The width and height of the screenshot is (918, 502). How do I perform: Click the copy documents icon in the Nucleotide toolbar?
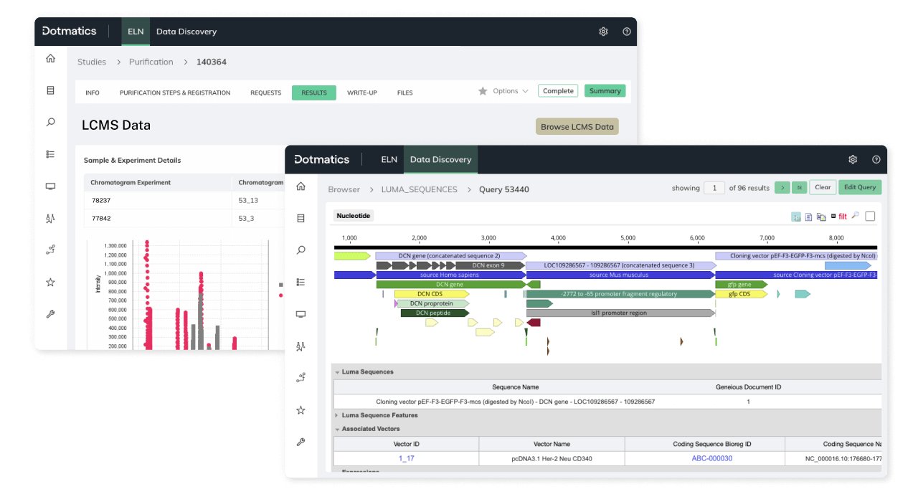(x=820, y=217)
